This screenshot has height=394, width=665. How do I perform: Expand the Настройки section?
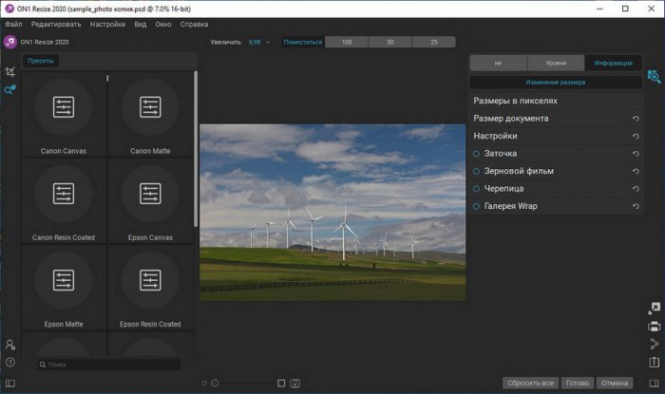pos(556,136)
